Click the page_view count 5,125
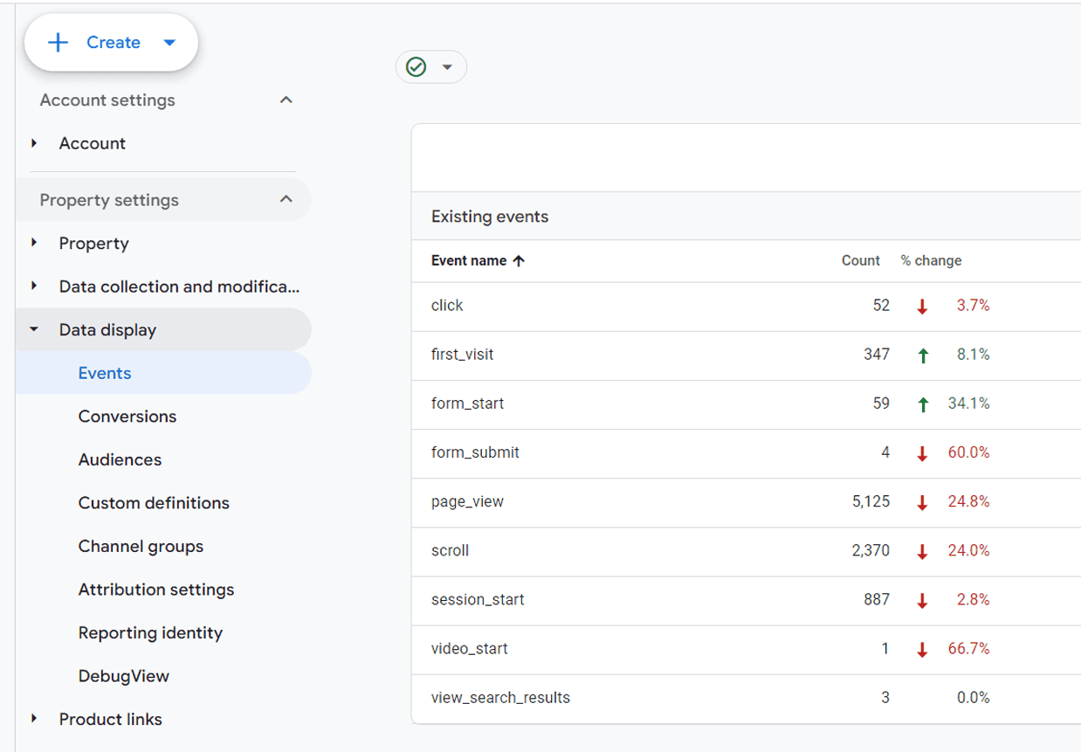The width and height of the screenshot is (1081, 752). pos(871,502)
